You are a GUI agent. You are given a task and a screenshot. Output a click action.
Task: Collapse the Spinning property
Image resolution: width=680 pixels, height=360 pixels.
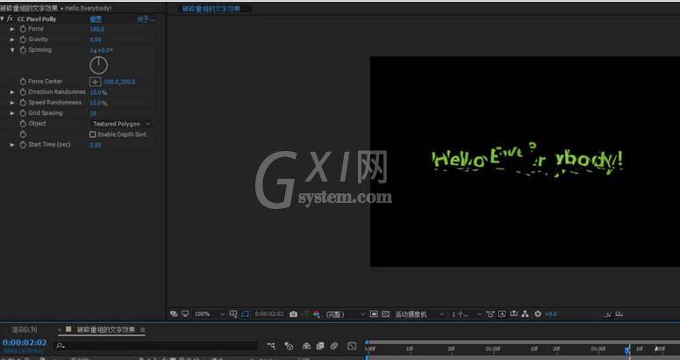coord(12,50)
